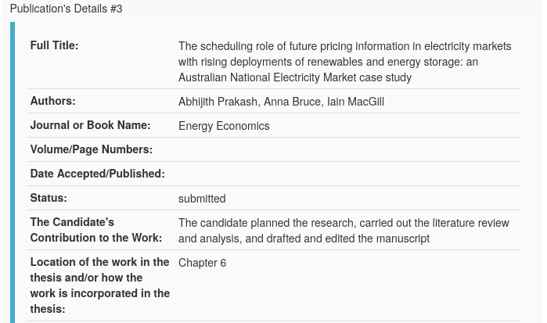The height and width of the screenshot is (323, 547).
Task: Click author name Iain MacGill
Action: 355,102
